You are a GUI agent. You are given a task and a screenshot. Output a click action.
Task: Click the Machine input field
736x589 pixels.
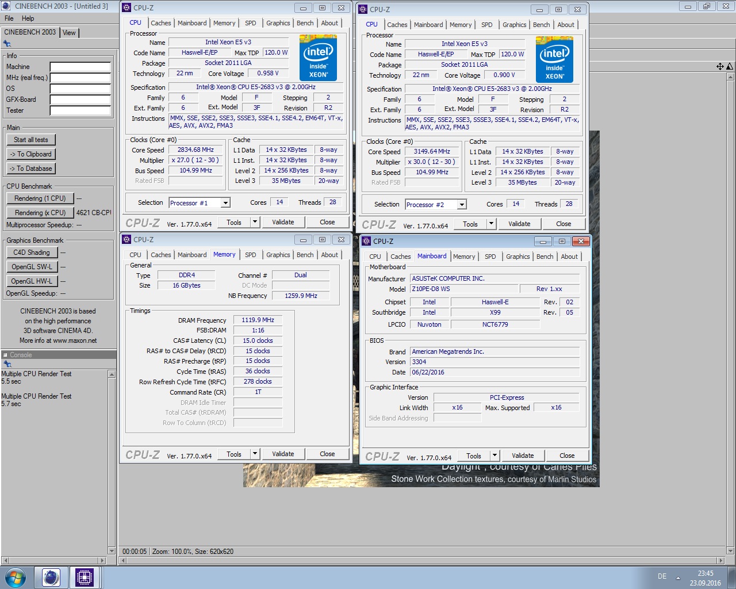[x=80, y=67]
